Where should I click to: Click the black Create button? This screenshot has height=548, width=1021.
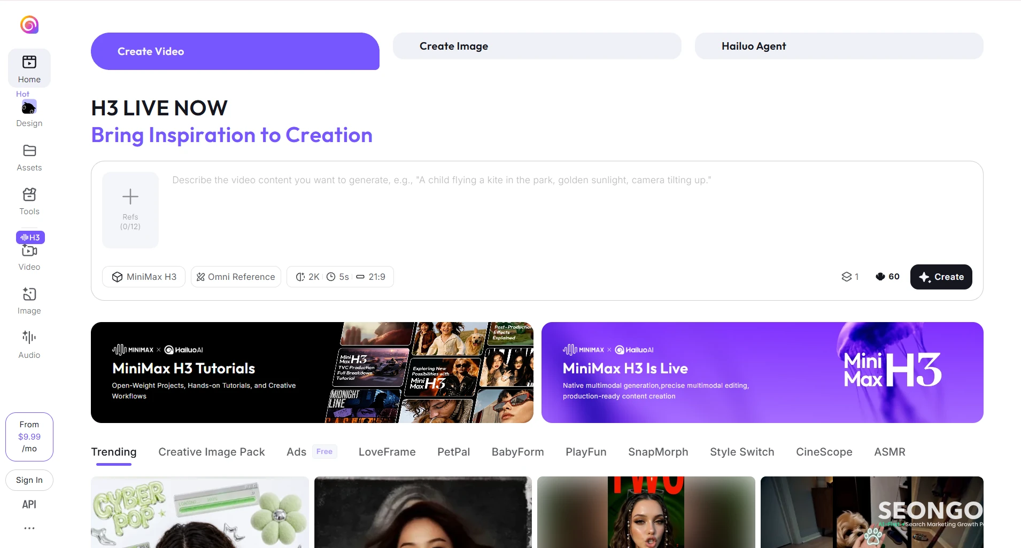941,277
